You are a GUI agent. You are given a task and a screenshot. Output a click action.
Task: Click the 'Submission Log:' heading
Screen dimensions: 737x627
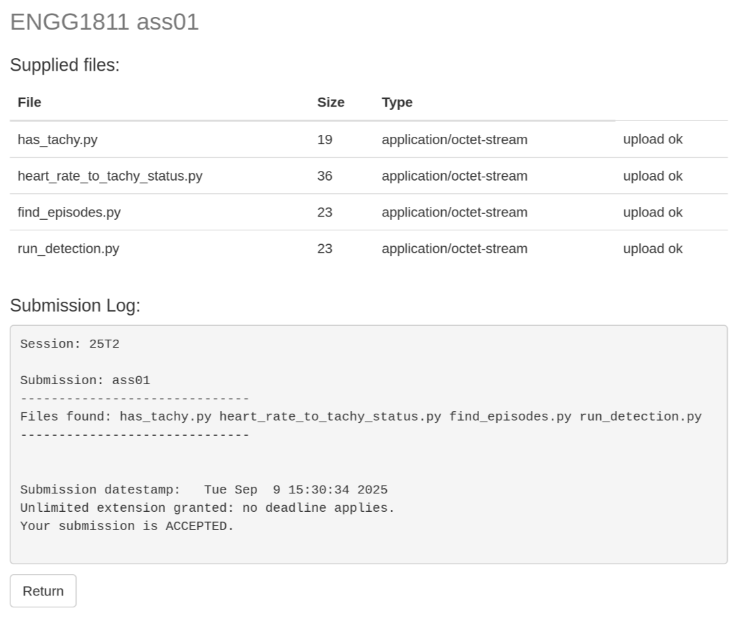pos(75,306)
